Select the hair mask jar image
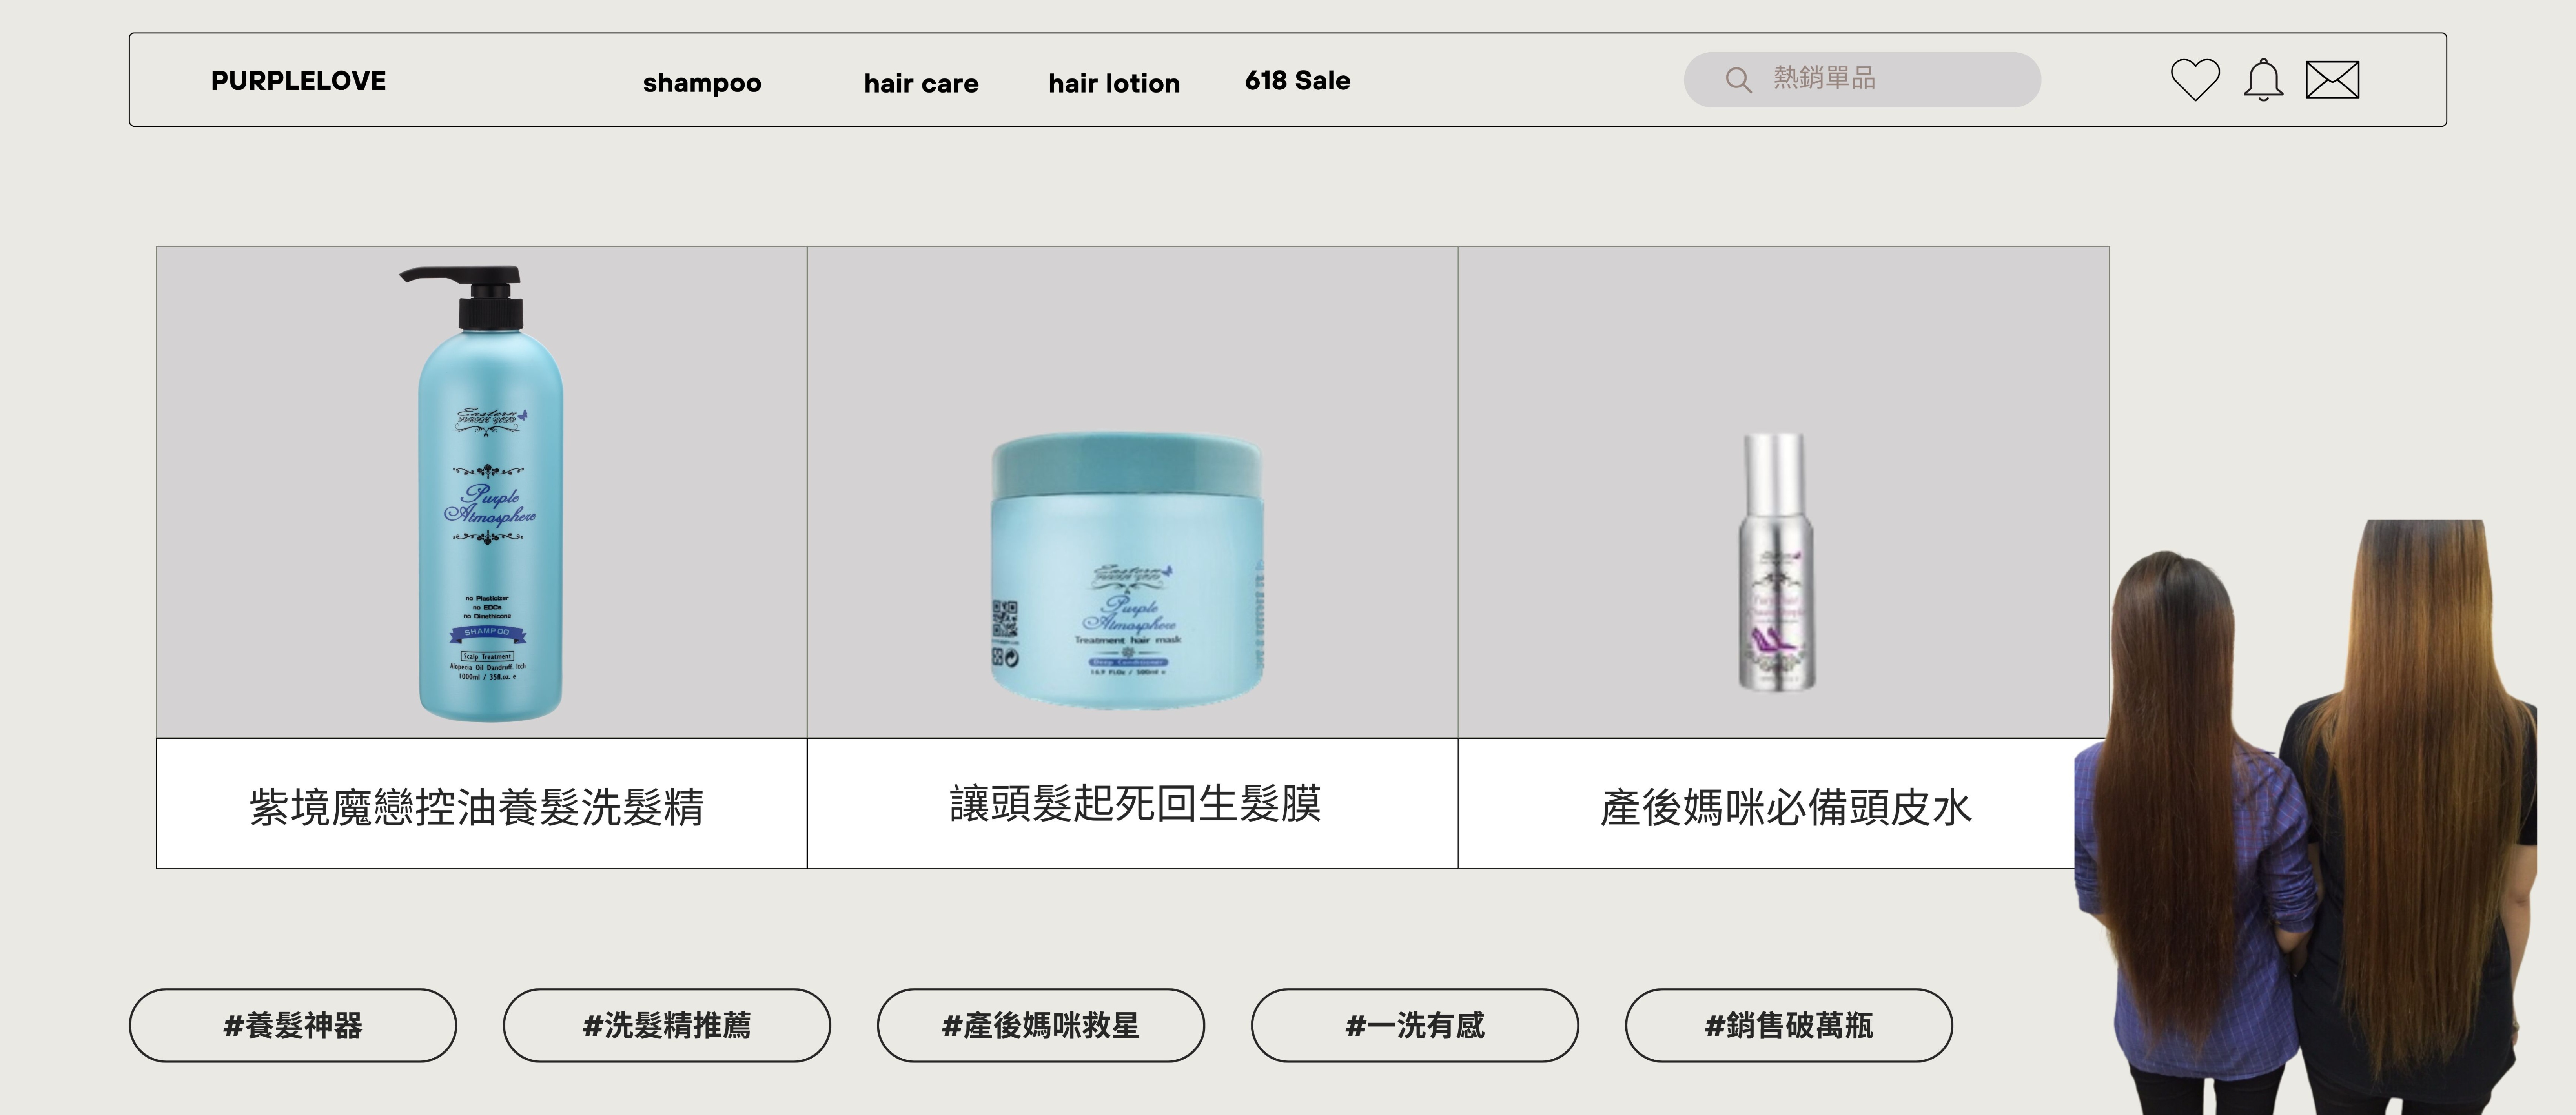 point(1128,570)
